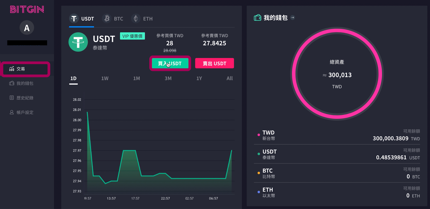Click the wallet icon beside 我的錢包 heading

point(257,18)
